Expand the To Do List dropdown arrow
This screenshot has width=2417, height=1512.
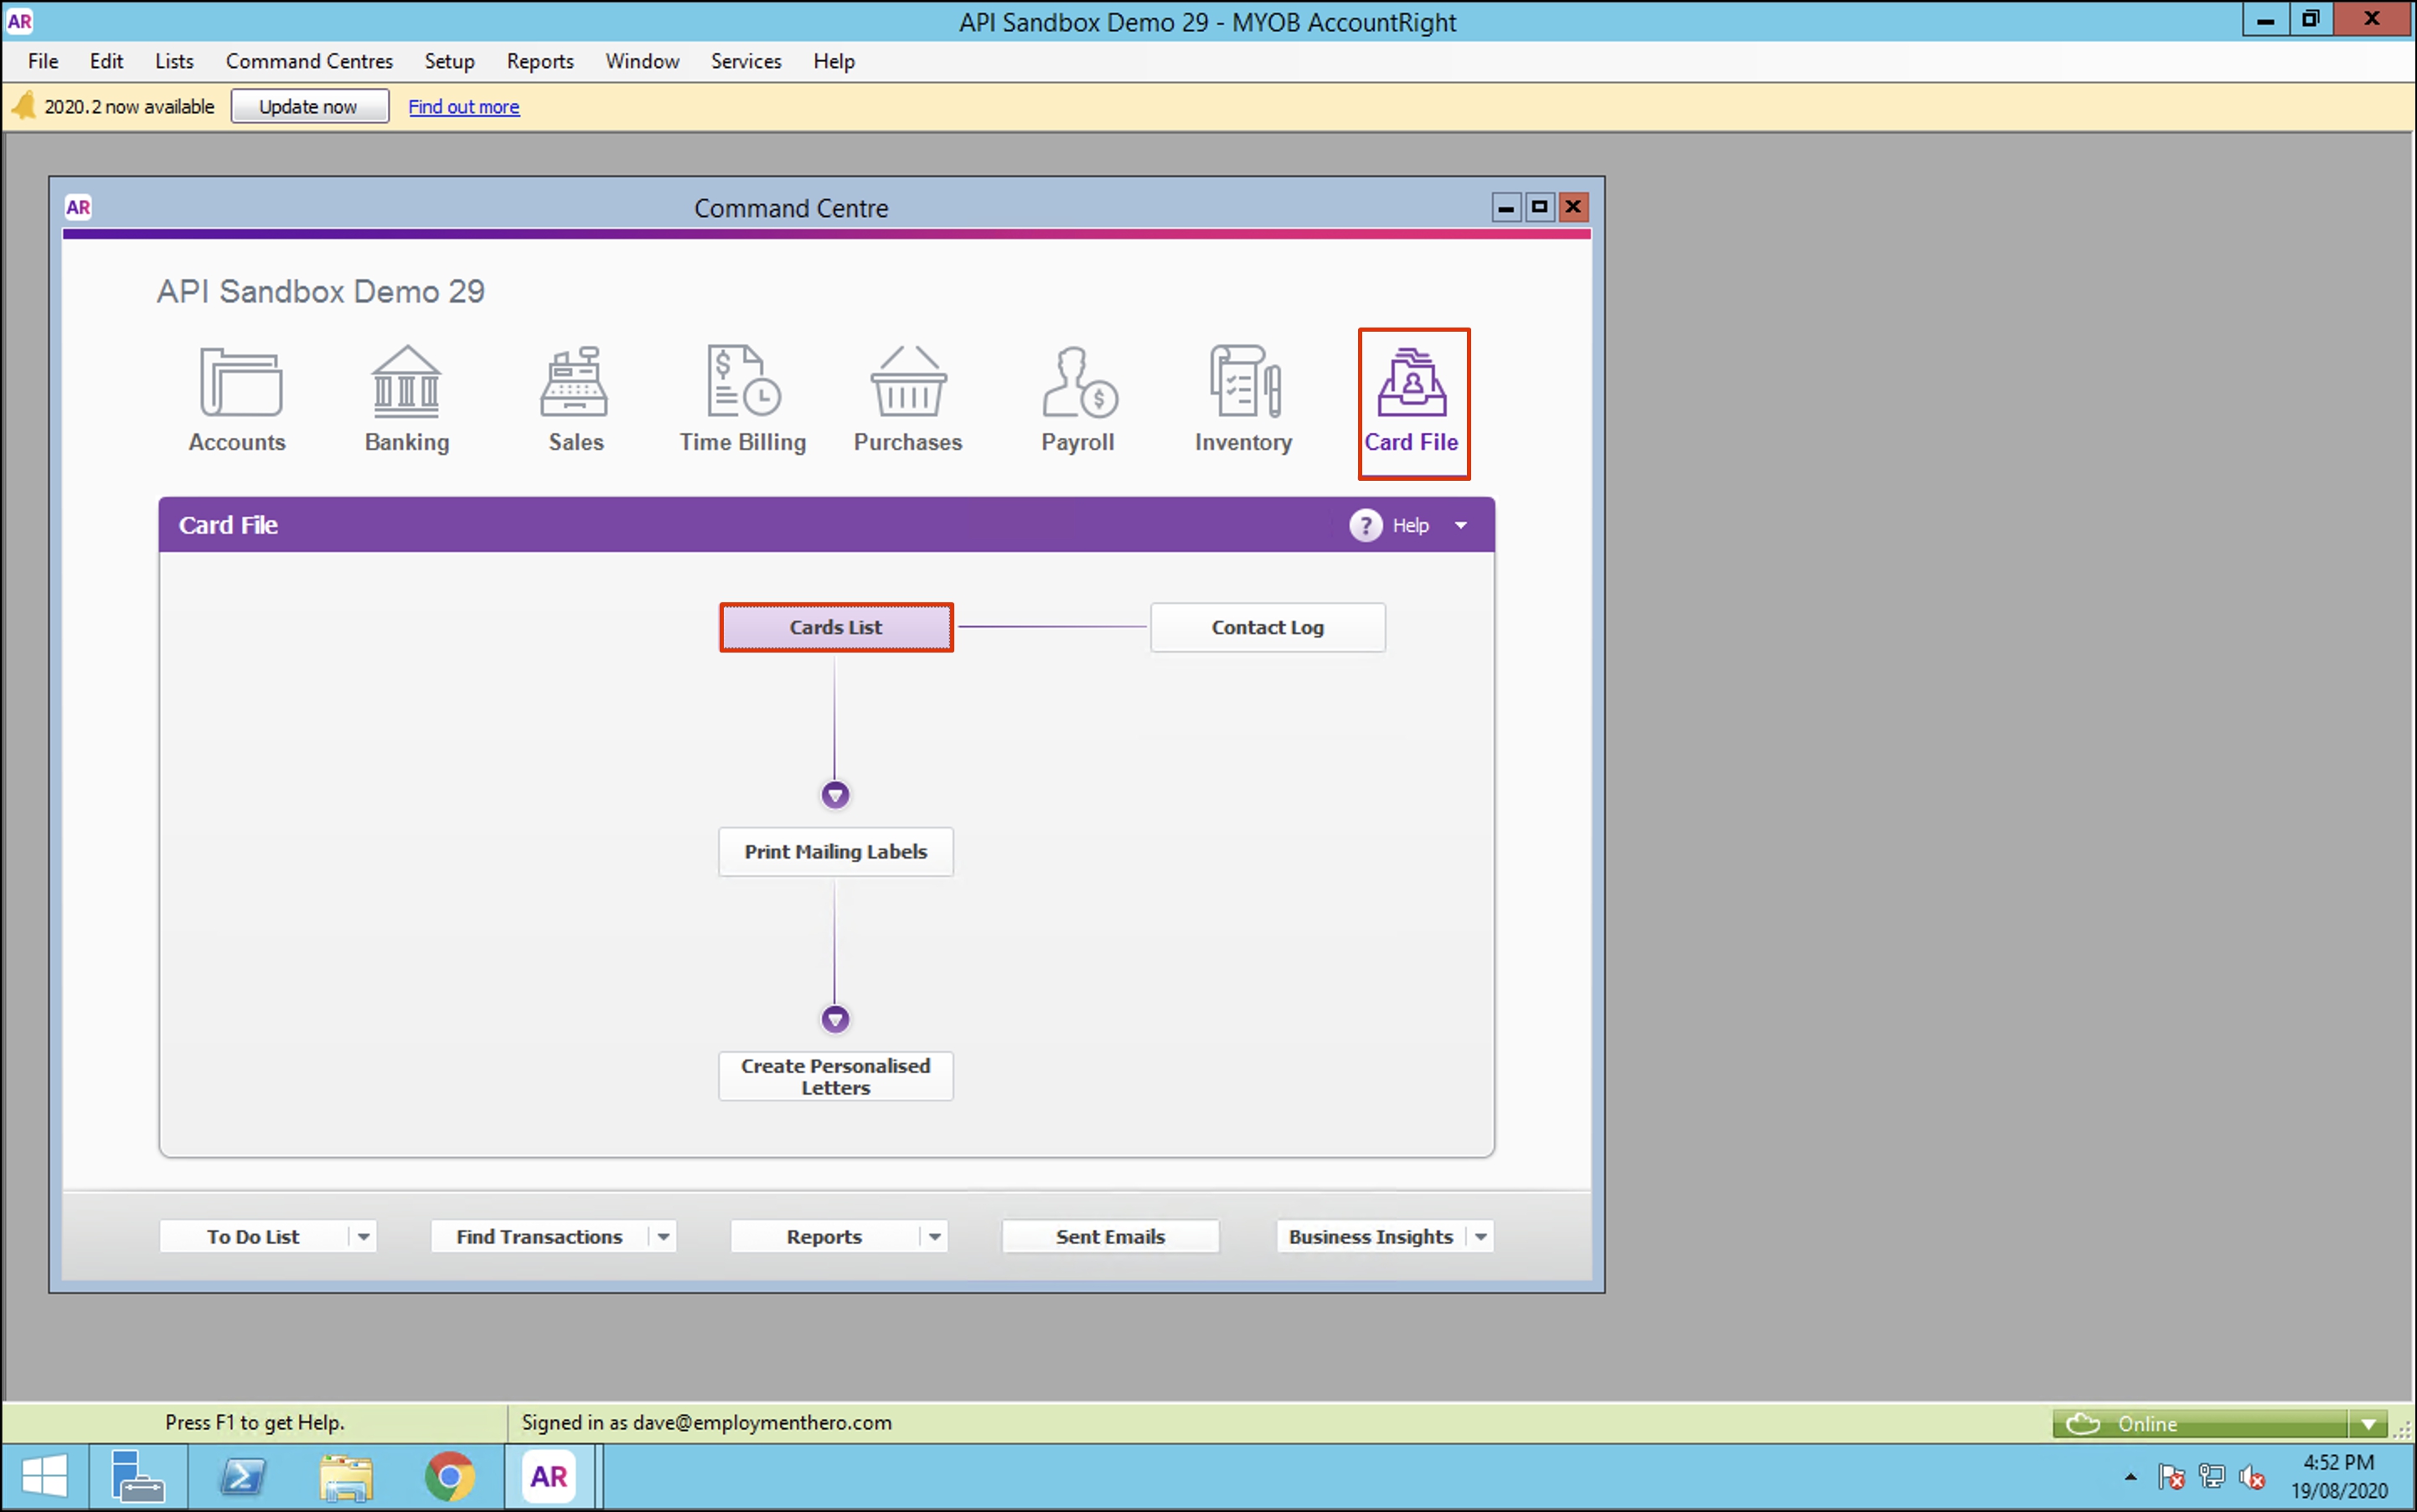pos(364,1237)
